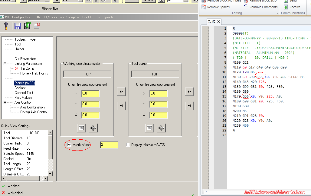Open the Axis Control page

point(23,102)
